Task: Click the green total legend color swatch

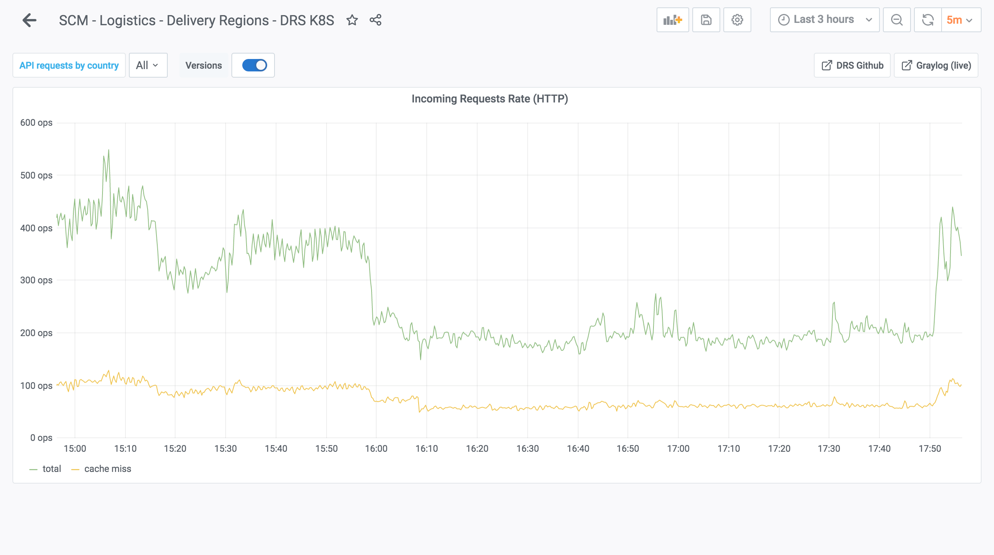Action: point(33,470)
